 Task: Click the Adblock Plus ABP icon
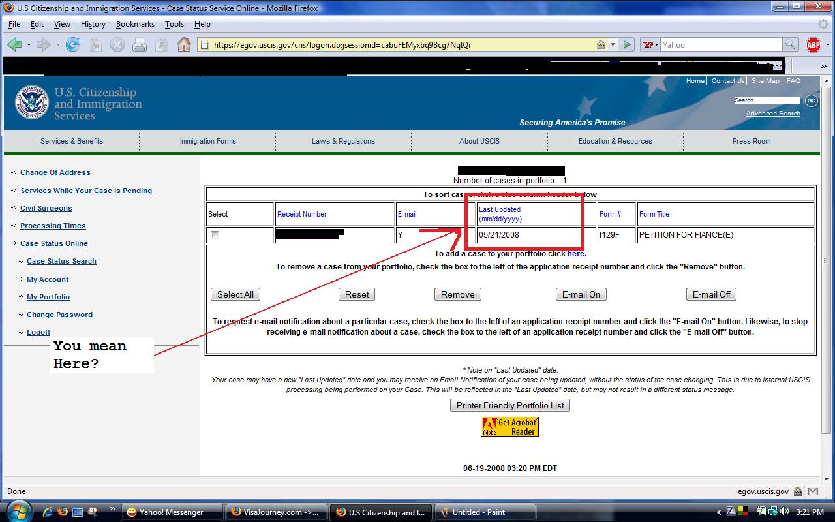(x=813, y=44)
